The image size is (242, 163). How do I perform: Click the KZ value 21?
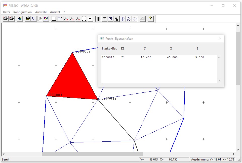pos(123,57)
